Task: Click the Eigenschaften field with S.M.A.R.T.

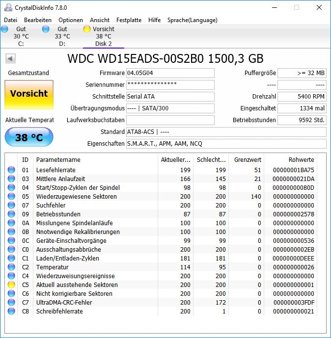Action: click(226, 144)
